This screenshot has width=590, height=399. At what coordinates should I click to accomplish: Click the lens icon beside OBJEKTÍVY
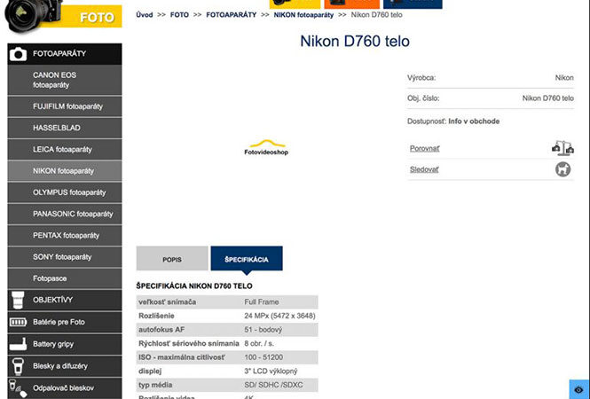[18, 300]
